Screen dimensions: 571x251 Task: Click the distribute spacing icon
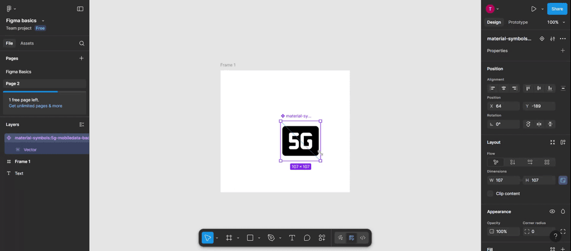pyautogui.click(x=563, y=88)
